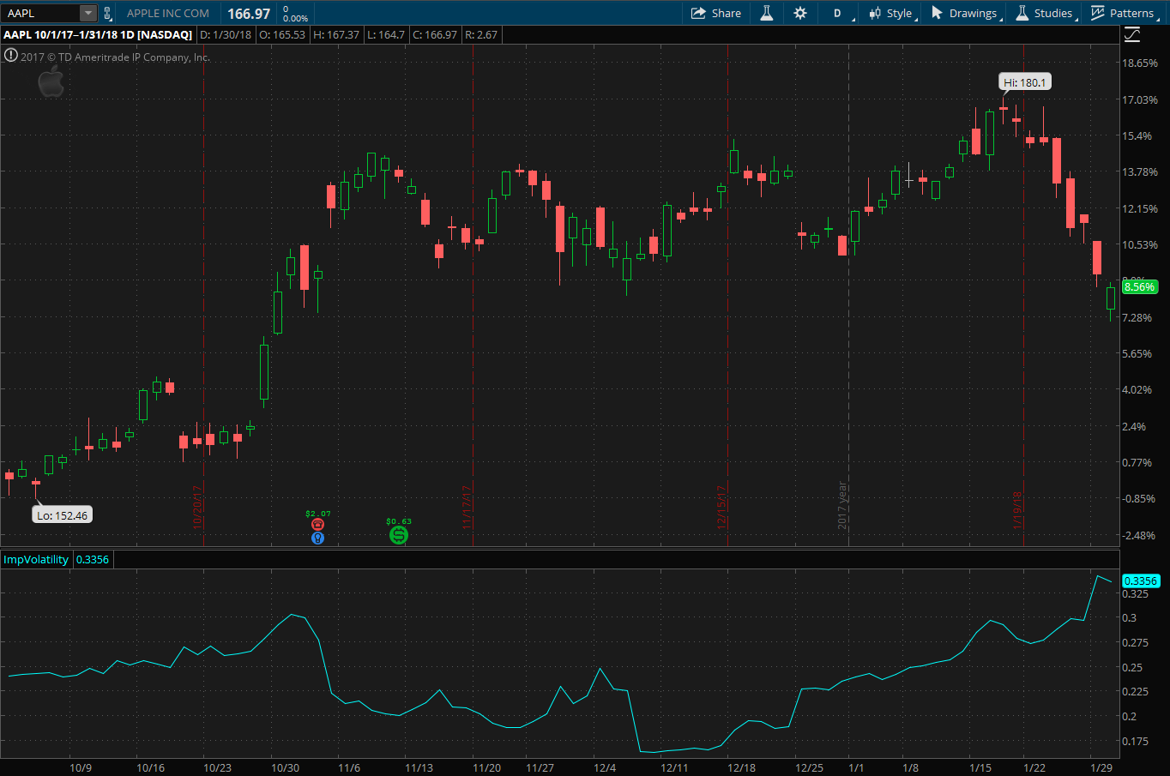This screenshot has height=776, width=1170.
Task: Click the 0.3356 value next to ImpVolatility
Action: [x=93, y=559]
